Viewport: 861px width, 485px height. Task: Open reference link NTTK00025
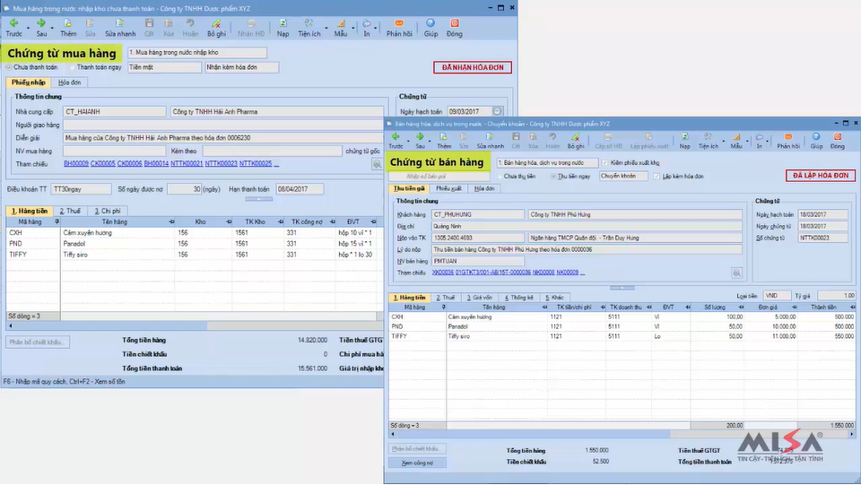256,163
